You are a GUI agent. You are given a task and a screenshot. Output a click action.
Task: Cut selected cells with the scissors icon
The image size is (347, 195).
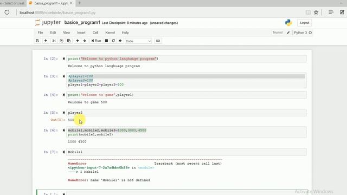(x=54, y=41)
